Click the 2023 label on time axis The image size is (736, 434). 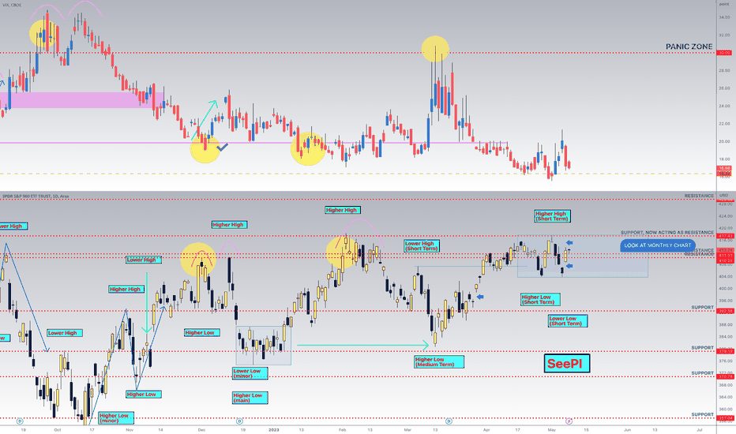(x=273, y=429)
